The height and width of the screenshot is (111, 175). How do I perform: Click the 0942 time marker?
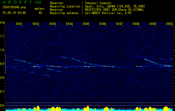point(36,24)
